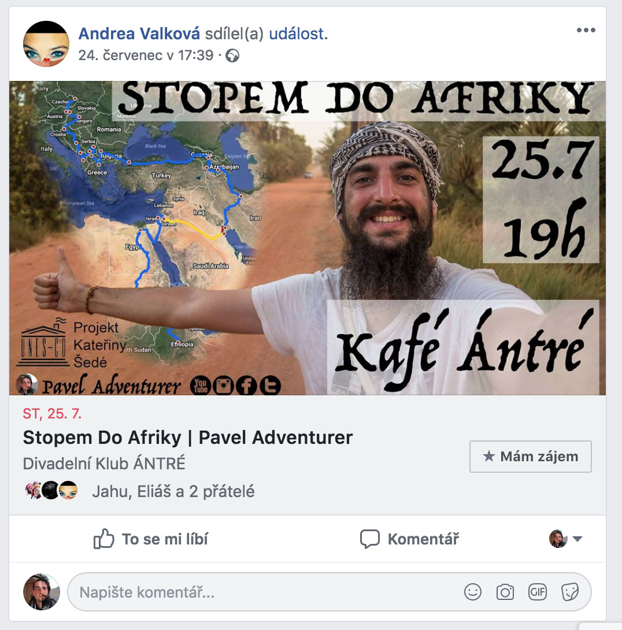
Task: View friends list Jahu, Eliáš a 2 přátelé
Action: click(x=173, y=491)
